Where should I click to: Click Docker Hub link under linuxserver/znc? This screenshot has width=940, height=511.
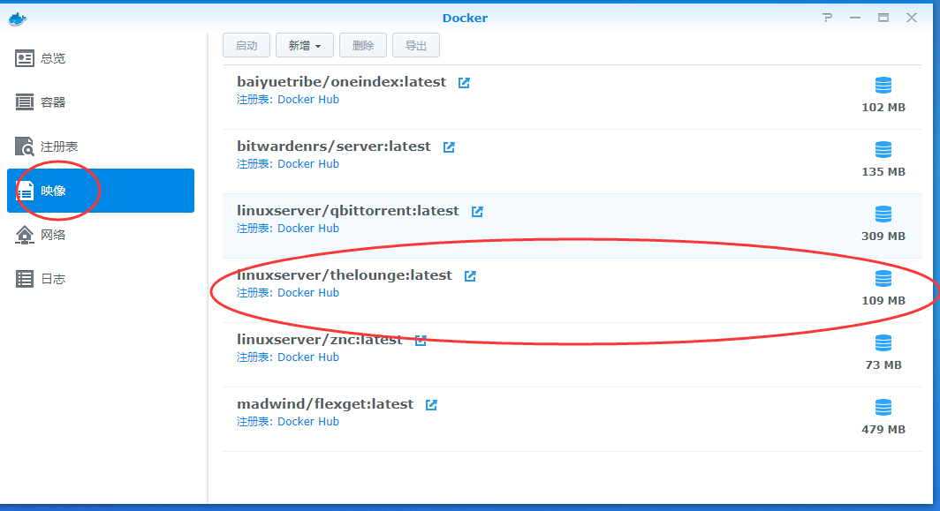point(308,357)
